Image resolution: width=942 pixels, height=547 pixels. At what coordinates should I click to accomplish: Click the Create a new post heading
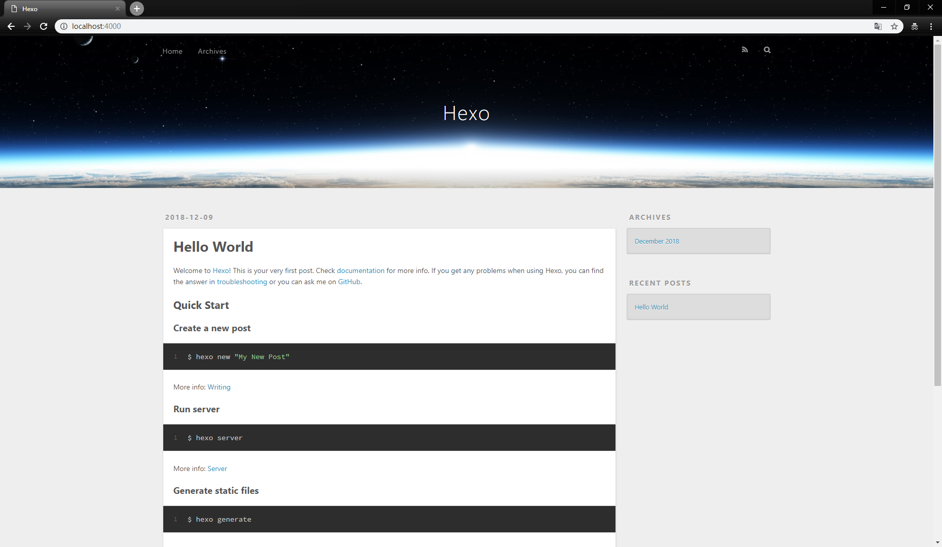(x=212, y=328)
